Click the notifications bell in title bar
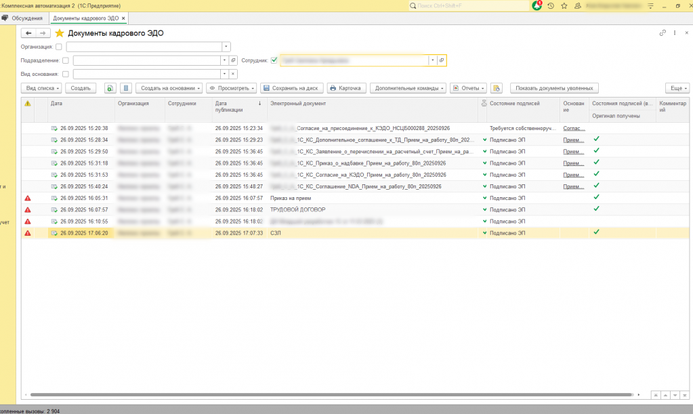 537,5
